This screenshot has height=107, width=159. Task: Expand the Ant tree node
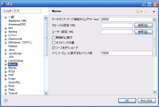click(x=6, y=28)
